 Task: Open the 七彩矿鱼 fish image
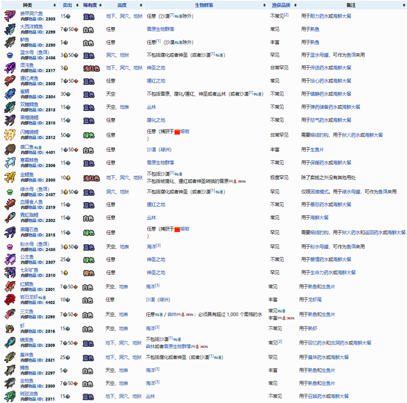coord(10,273)
